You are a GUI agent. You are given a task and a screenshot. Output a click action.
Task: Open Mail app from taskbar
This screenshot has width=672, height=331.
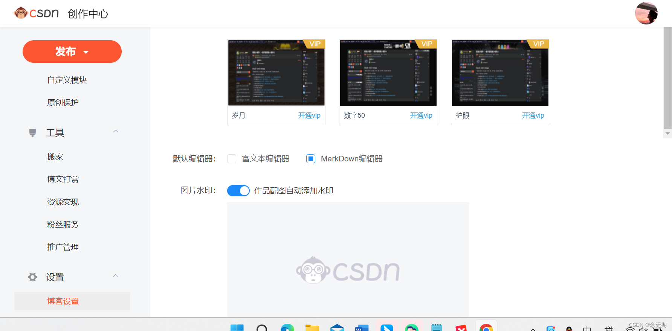click(337, 327)
